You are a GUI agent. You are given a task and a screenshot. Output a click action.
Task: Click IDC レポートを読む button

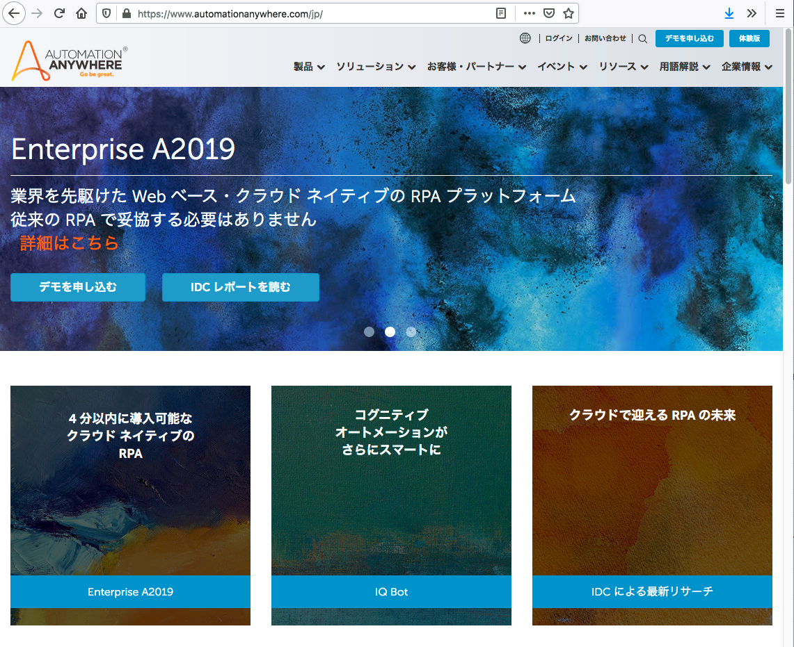(x=241, y=287)
